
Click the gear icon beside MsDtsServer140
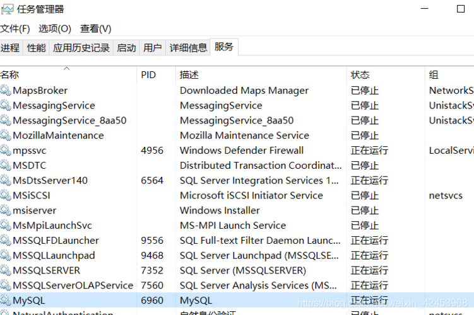tap(6, 180)
